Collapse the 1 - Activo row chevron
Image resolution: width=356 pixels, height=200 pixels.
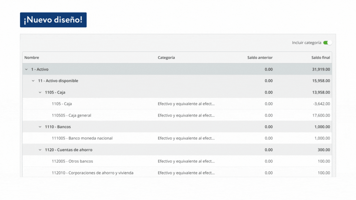(26, 69)
